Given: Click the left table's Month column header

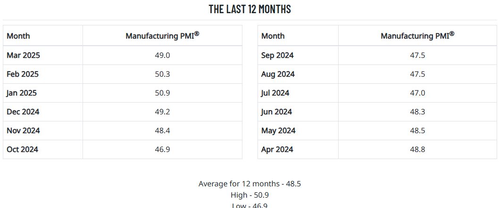Looking at the screenshot, I should pyautogui.click(x=18, y=36).
